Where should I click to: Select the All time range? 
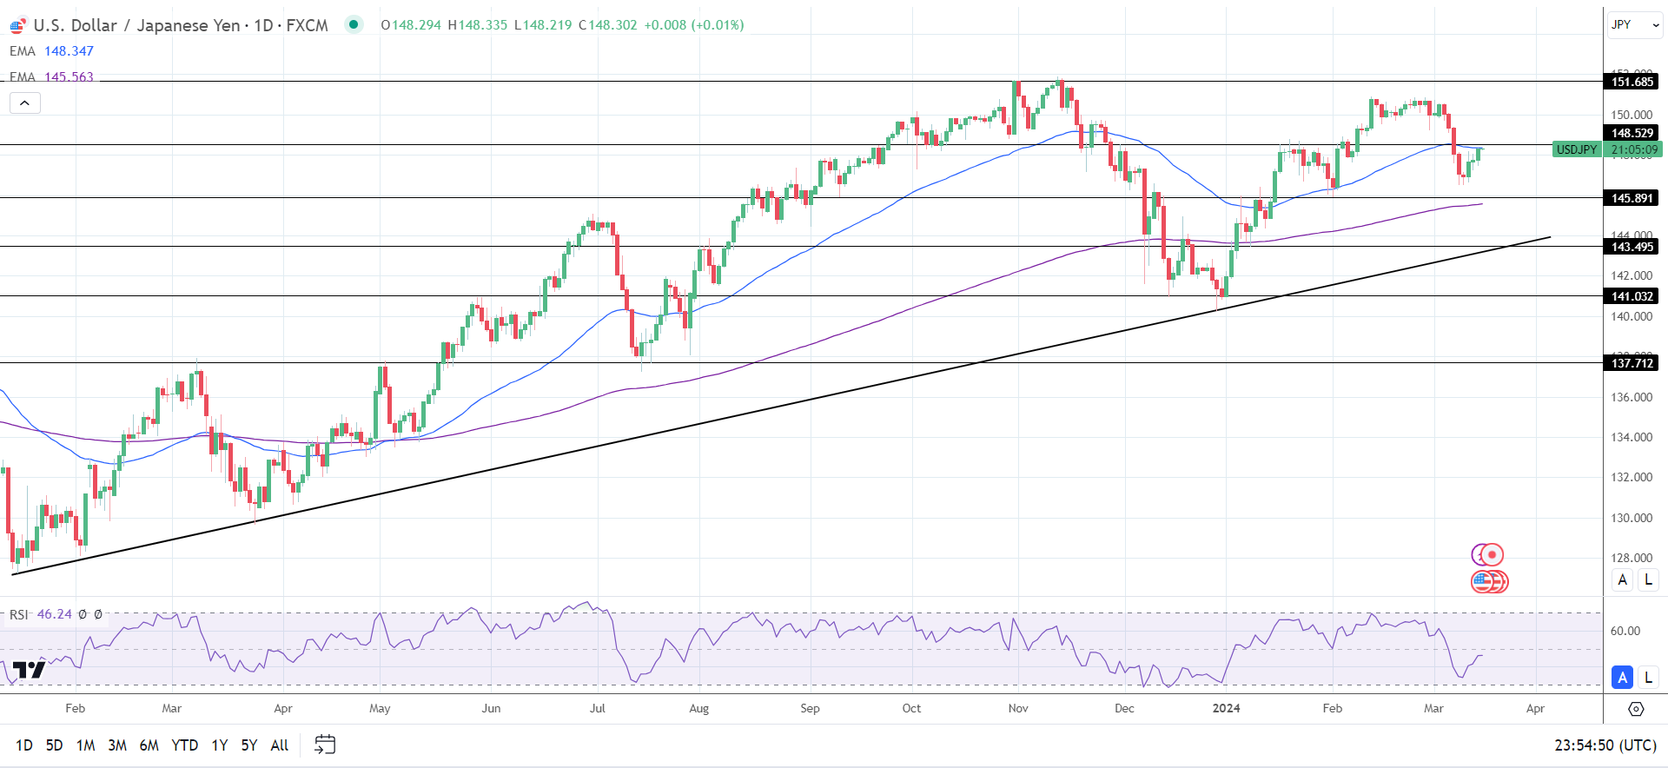point(280,745)
